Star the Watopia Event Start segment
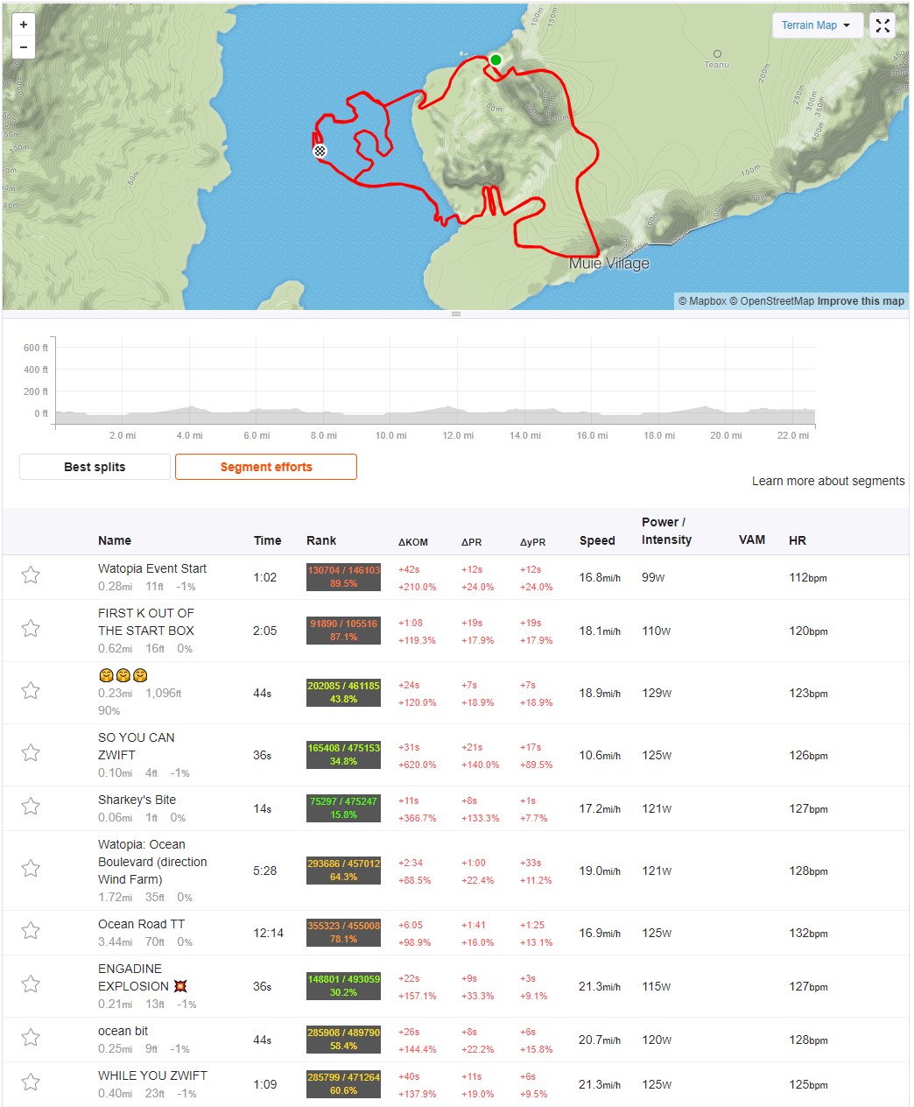Viewport: 914px width, 1107px height. (31, 575)
